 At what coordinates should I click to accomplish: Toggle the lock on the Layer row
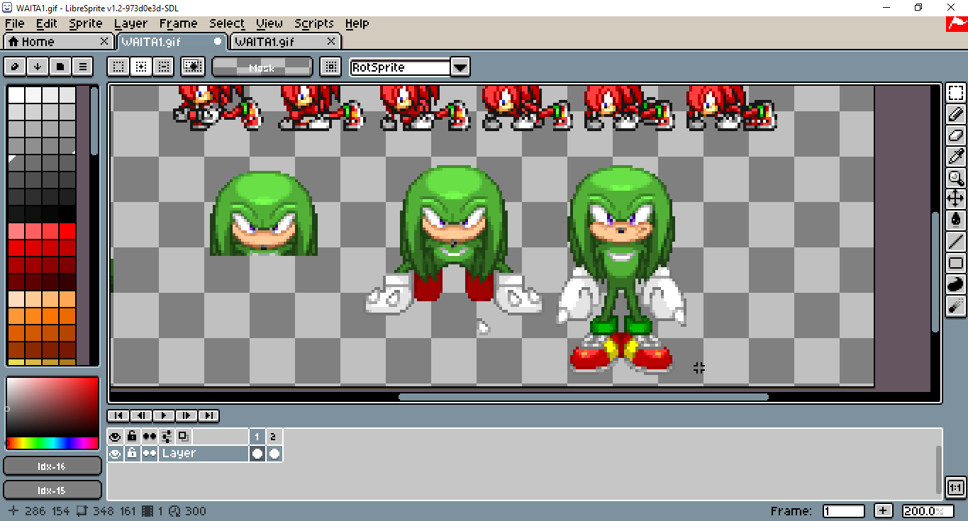[132, 454]
